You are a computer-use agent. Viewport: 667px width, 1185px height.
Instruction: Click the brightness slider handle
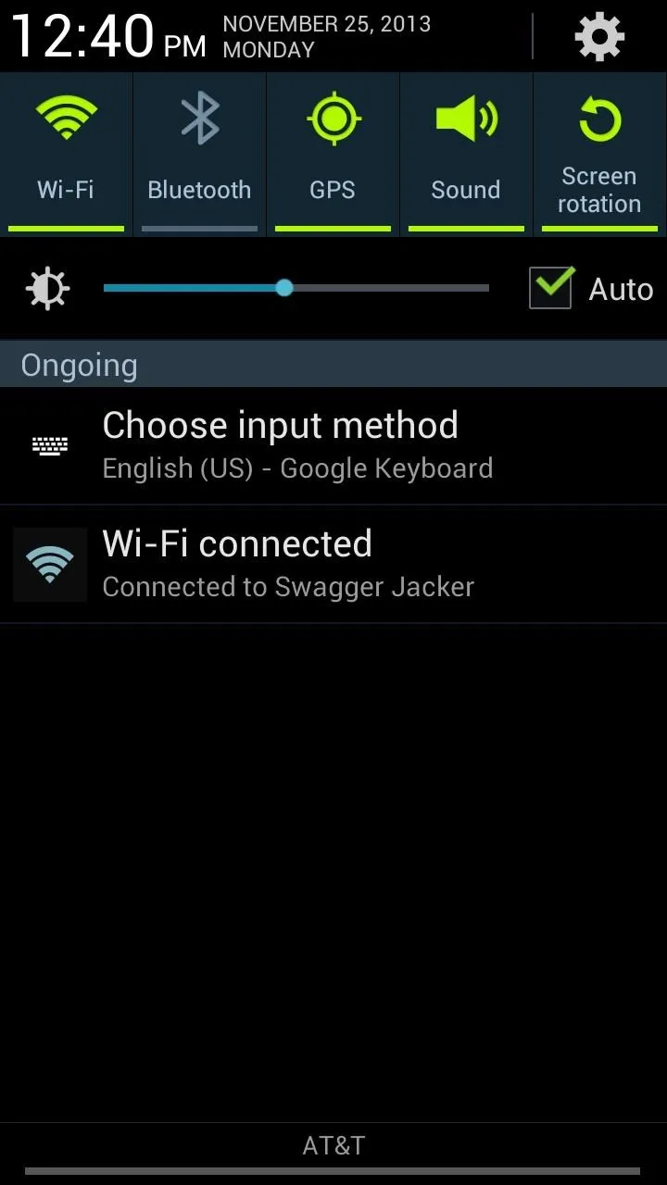pos(284,288)
